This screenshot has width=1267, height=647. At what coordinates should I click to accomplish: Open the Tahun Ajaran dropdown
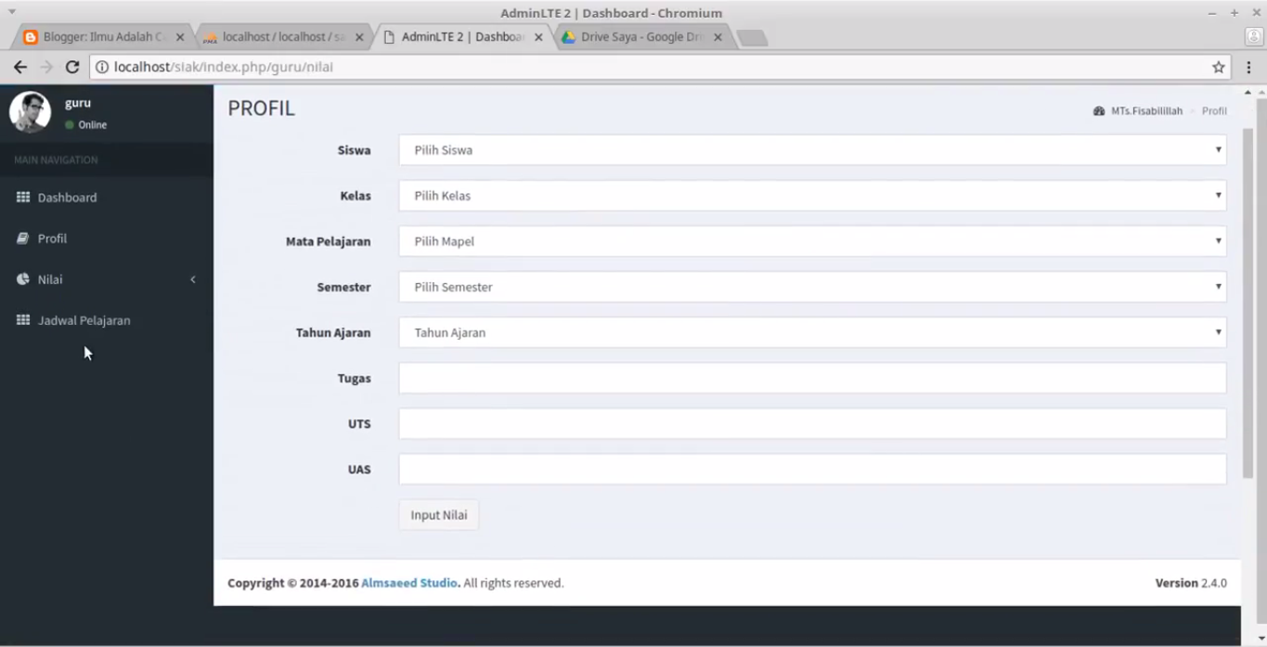click(812, 332)
